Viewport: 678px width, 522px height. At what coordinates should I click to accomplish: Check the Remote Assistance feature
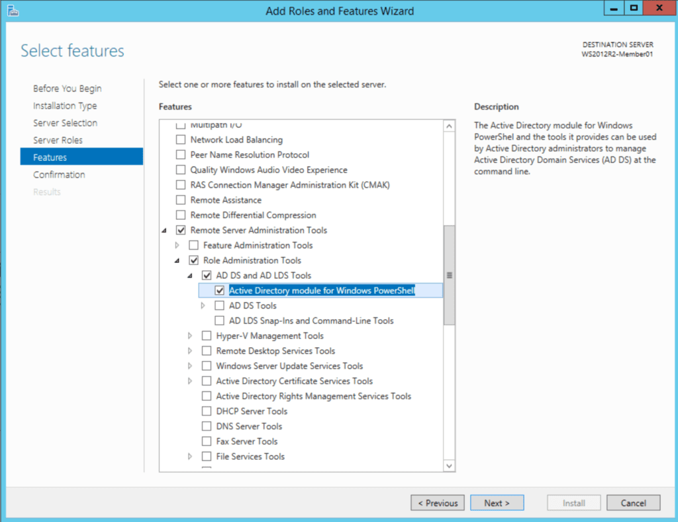[x=181, y=199]
